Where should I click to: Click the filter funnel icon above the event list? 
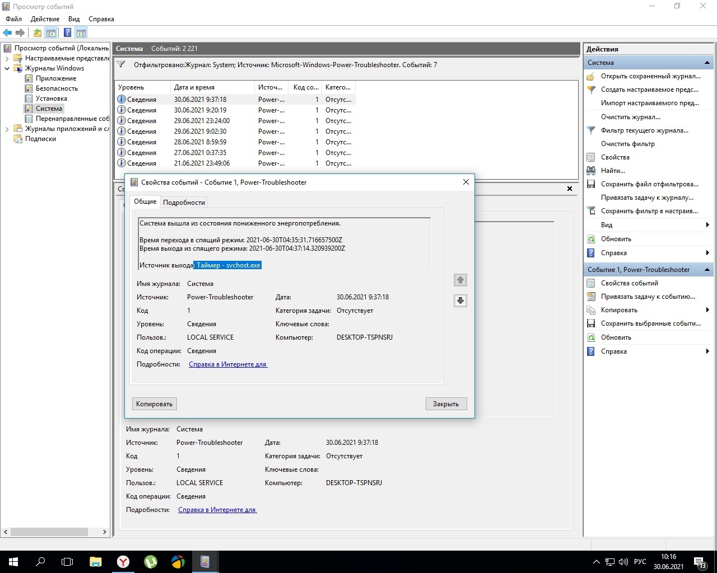coord(121,65)
